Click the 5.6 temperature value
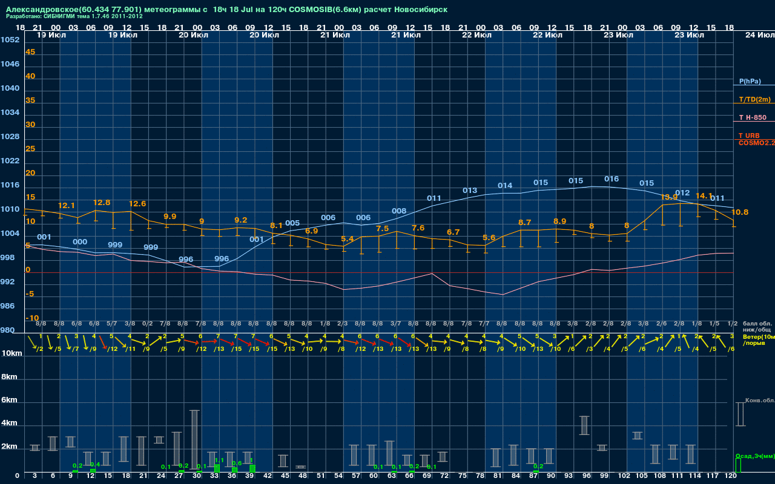The width and height of the screenshot is (775, 484). (x=489, y=238)
